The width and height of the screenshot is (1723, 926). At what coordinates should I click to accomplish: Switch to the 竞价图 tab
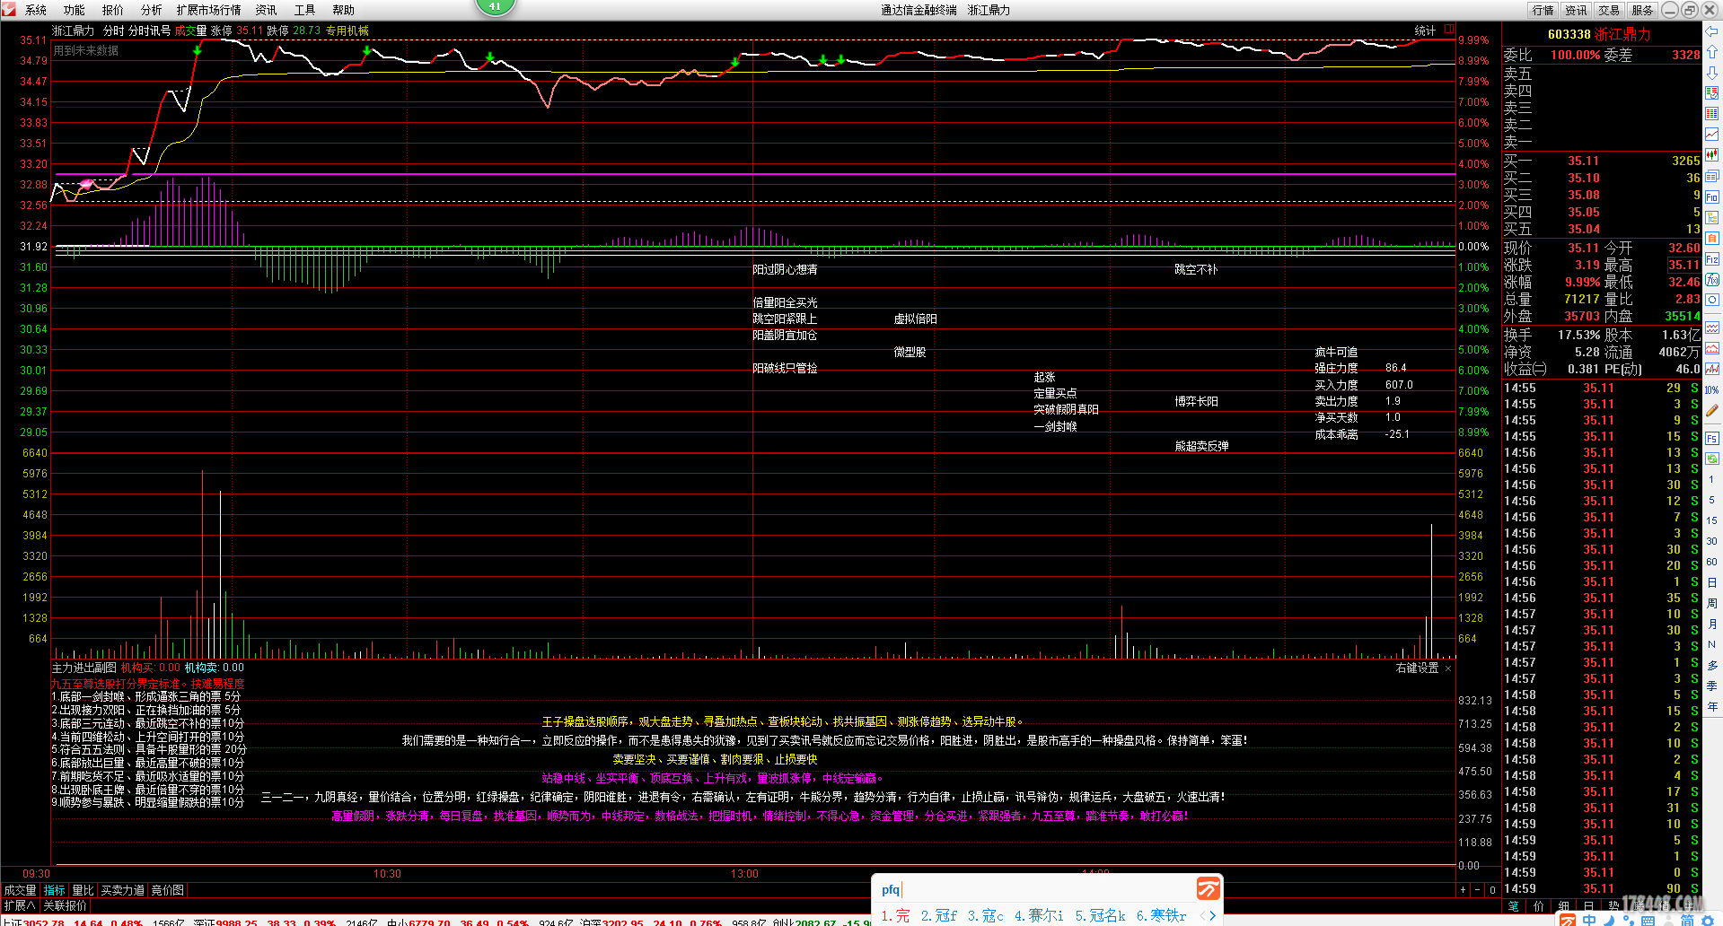point(167,890)
